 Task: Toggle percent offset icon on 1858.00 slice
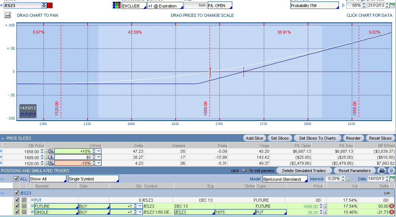point(51,151)
